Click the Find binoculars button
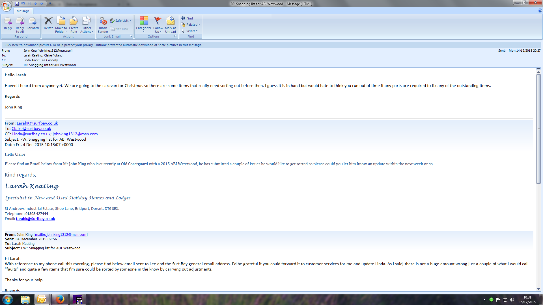This screenshot has height=305, width=543. coord(187,18)
